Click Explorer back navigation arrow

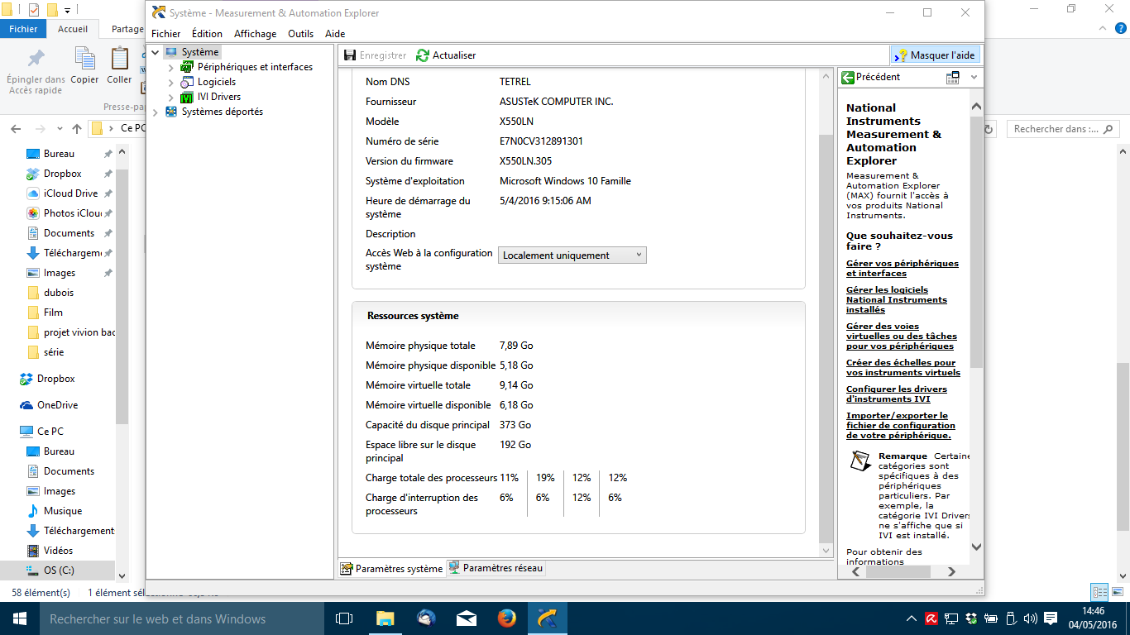point(16,129)
